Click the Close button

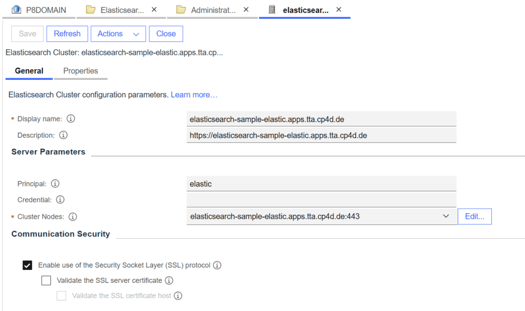point(166,34)
